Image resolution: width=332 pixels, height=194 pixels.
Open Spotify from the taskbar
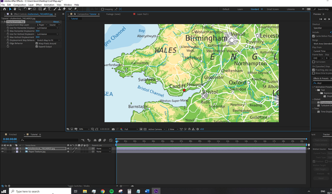click(112, 191)
